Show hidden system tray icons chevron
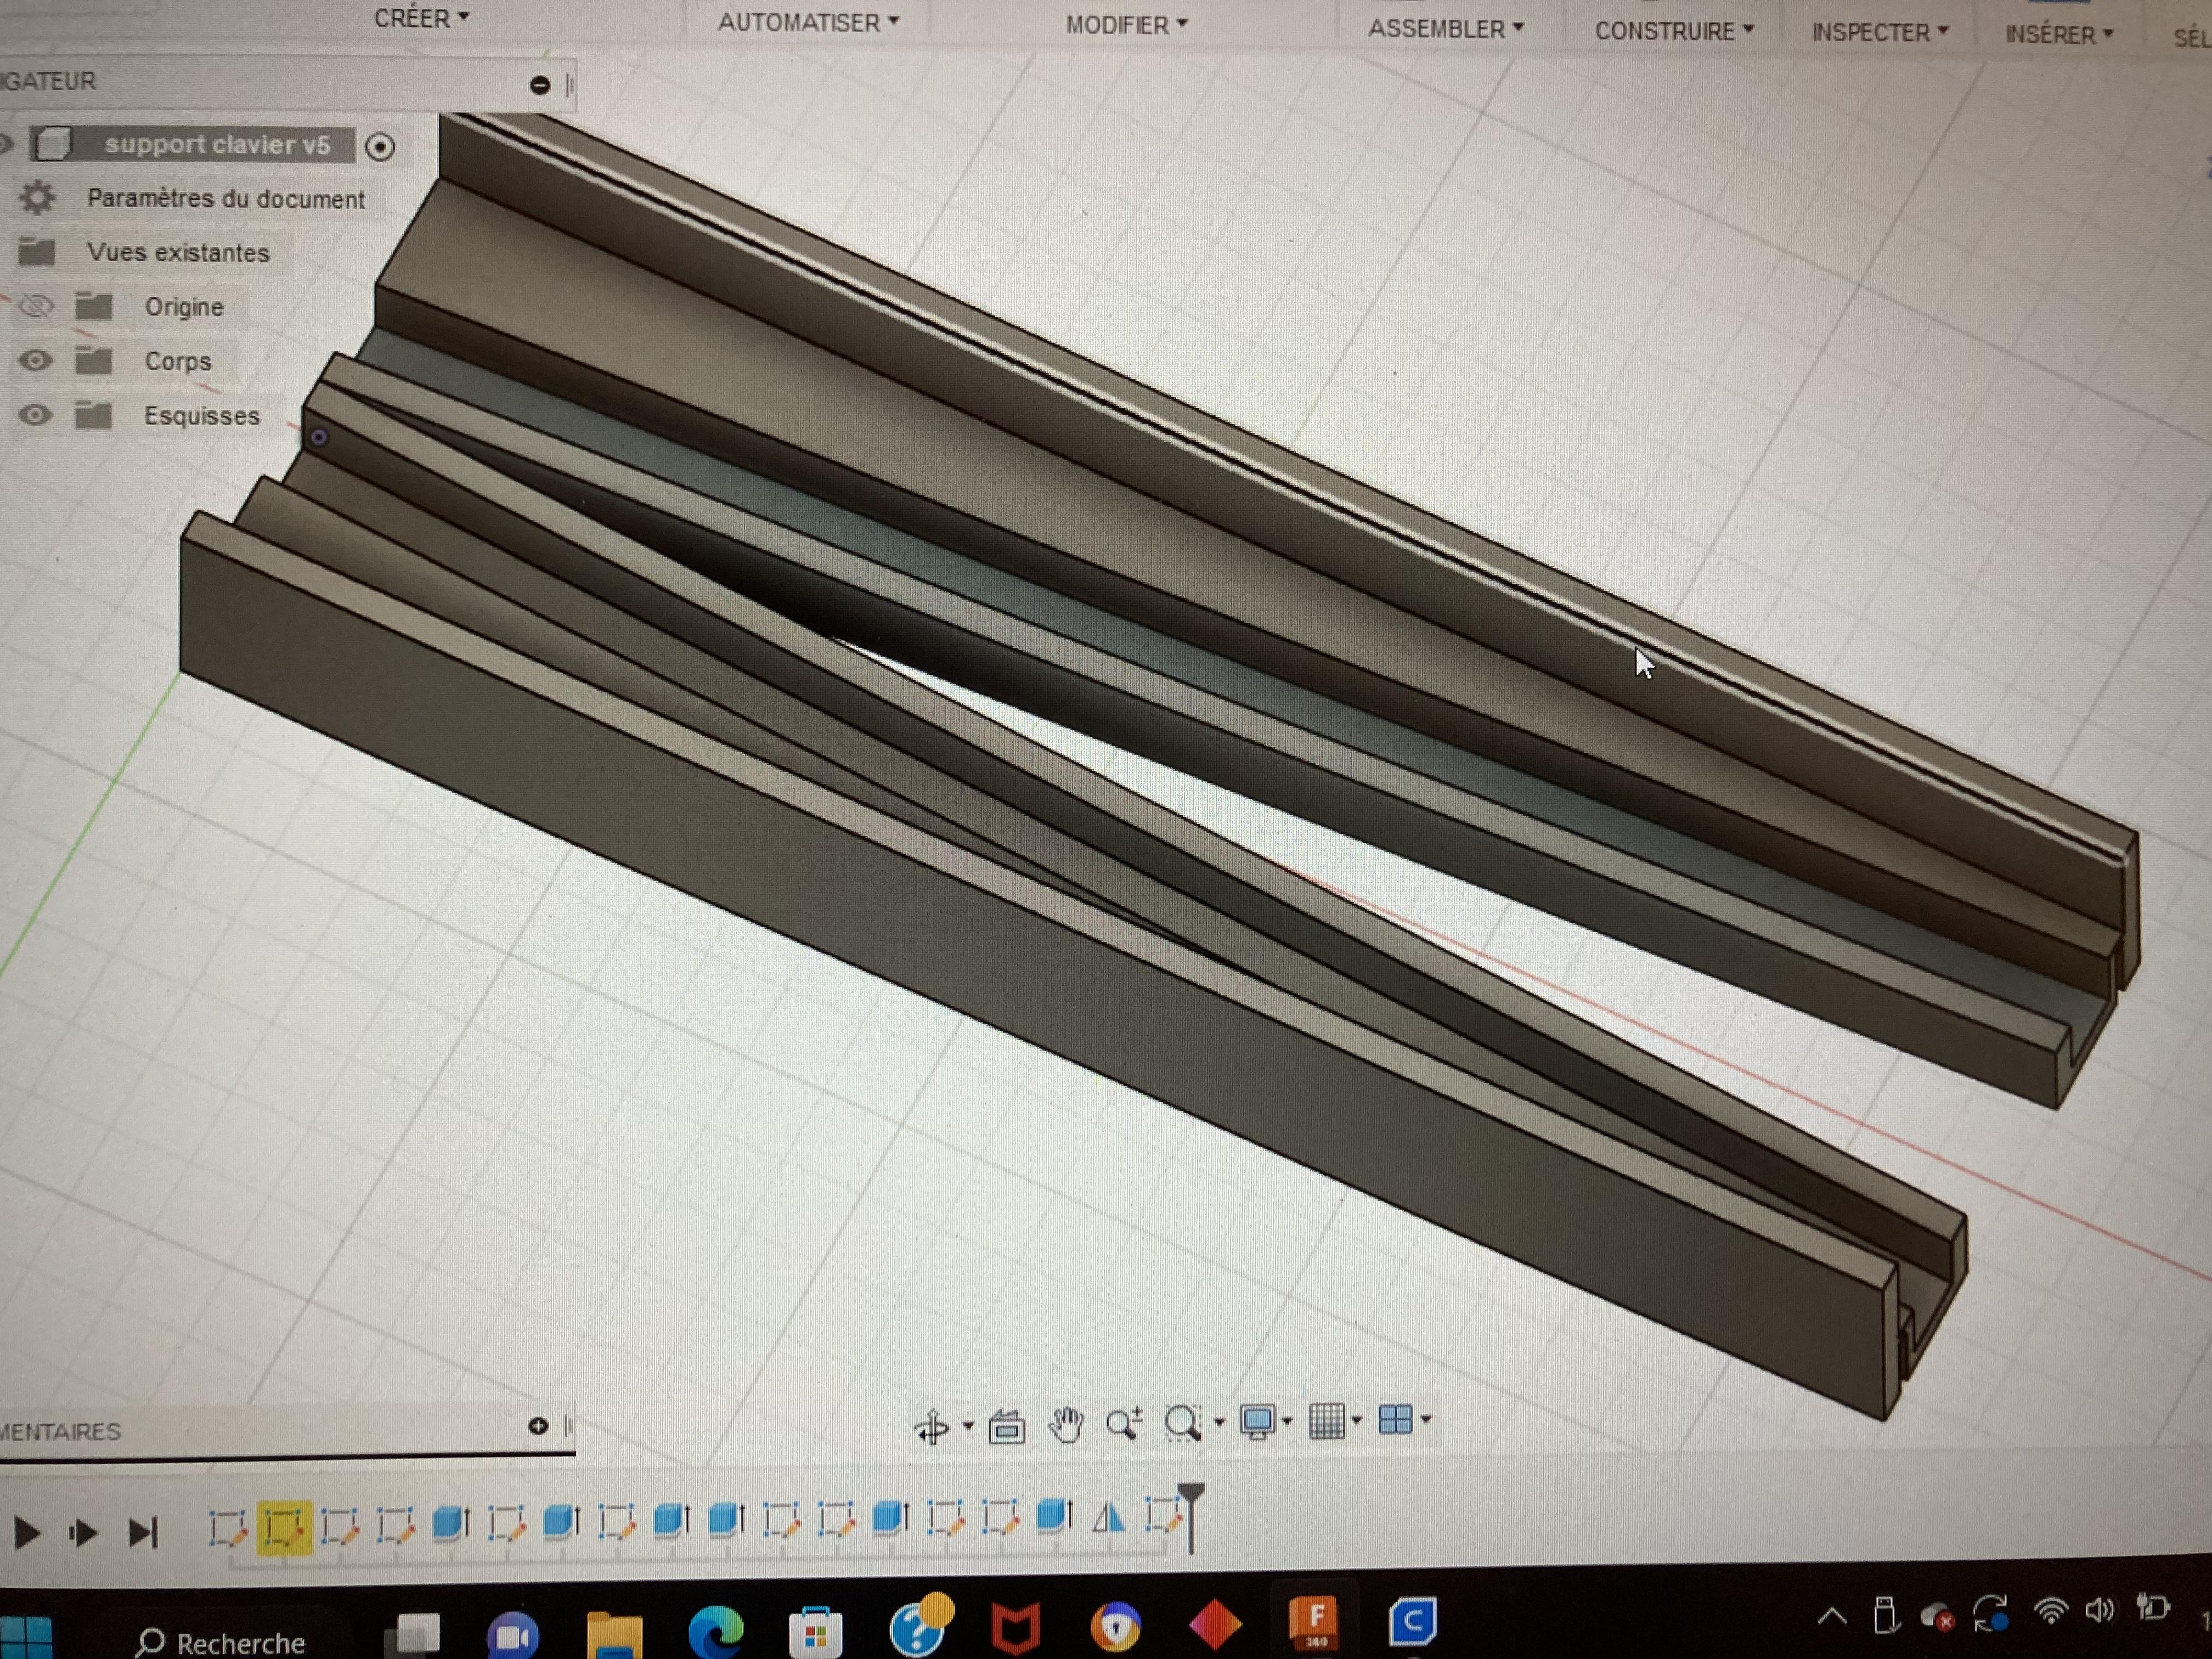This screenshot has width=2212, height=1659. tap(1832, 1615)
